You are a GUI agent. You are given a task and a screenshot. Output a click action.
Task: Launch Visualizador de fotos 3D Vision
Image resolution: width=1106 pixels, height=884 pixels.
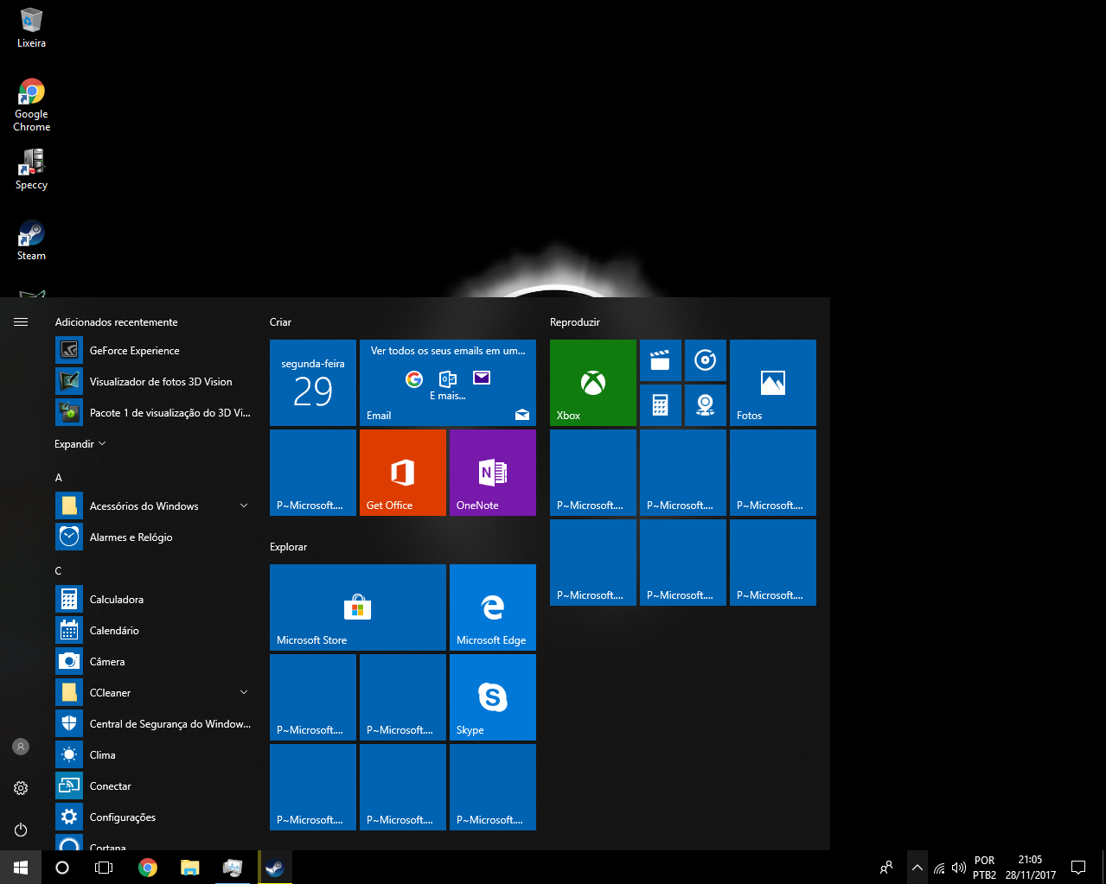[153, 382]
